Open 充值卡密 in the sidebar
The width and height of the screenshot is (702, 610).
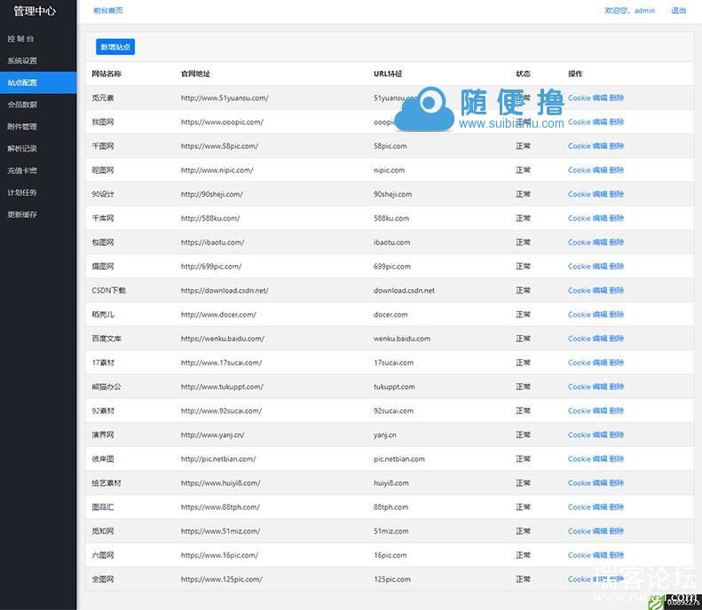point(22,170)
